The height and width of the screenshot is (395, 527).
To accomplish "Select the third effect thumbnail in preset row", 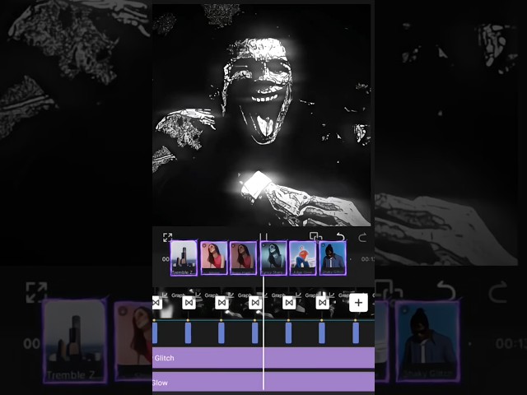I will pyautogui.click(x=243, y=258).
